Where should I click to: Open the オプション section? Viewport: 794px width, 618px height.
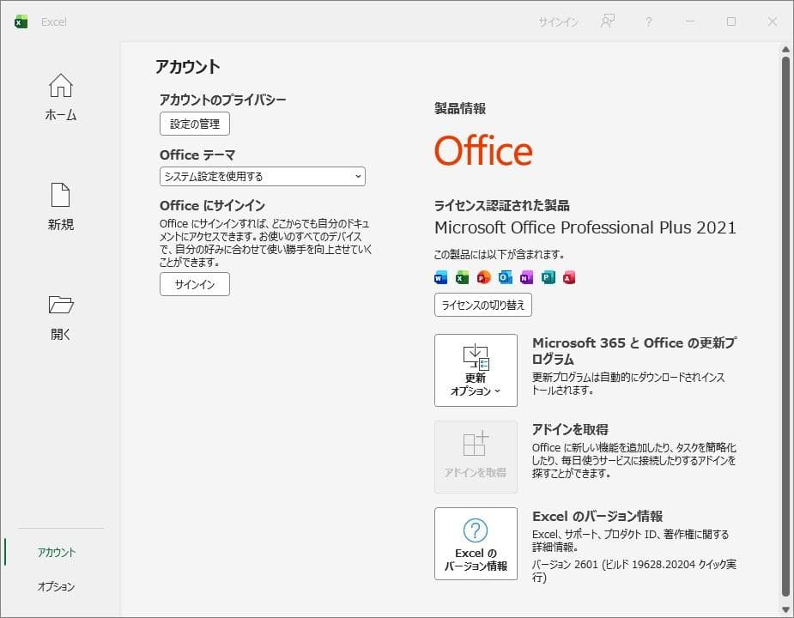pos(54,586)
